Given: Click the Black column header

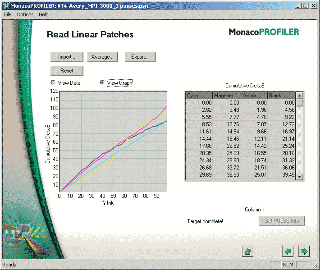Looking at the screenshot, I should (281, 95).
